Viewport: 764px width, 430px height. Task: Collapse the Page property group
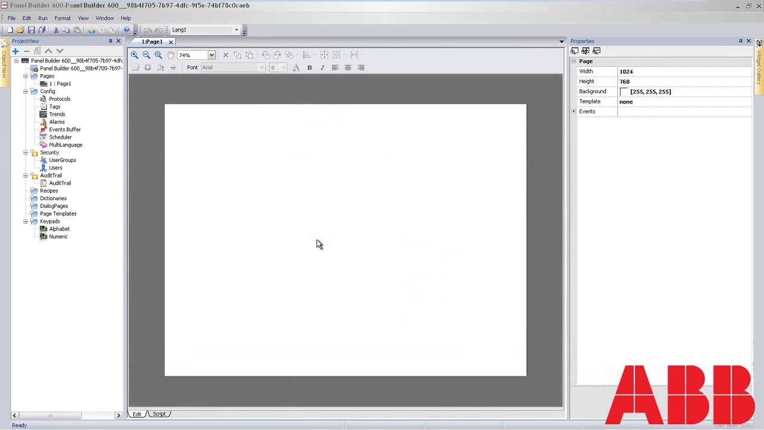click(x=574, y=62)
